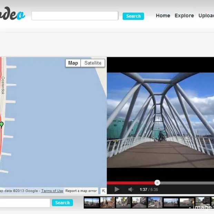Select the first thumbnail in the filmstrip
Screen dimensions: 214x214
(x=92, y=202)
